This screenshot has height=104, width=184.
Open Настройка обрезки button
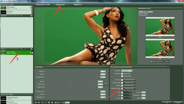click(129, 86)
